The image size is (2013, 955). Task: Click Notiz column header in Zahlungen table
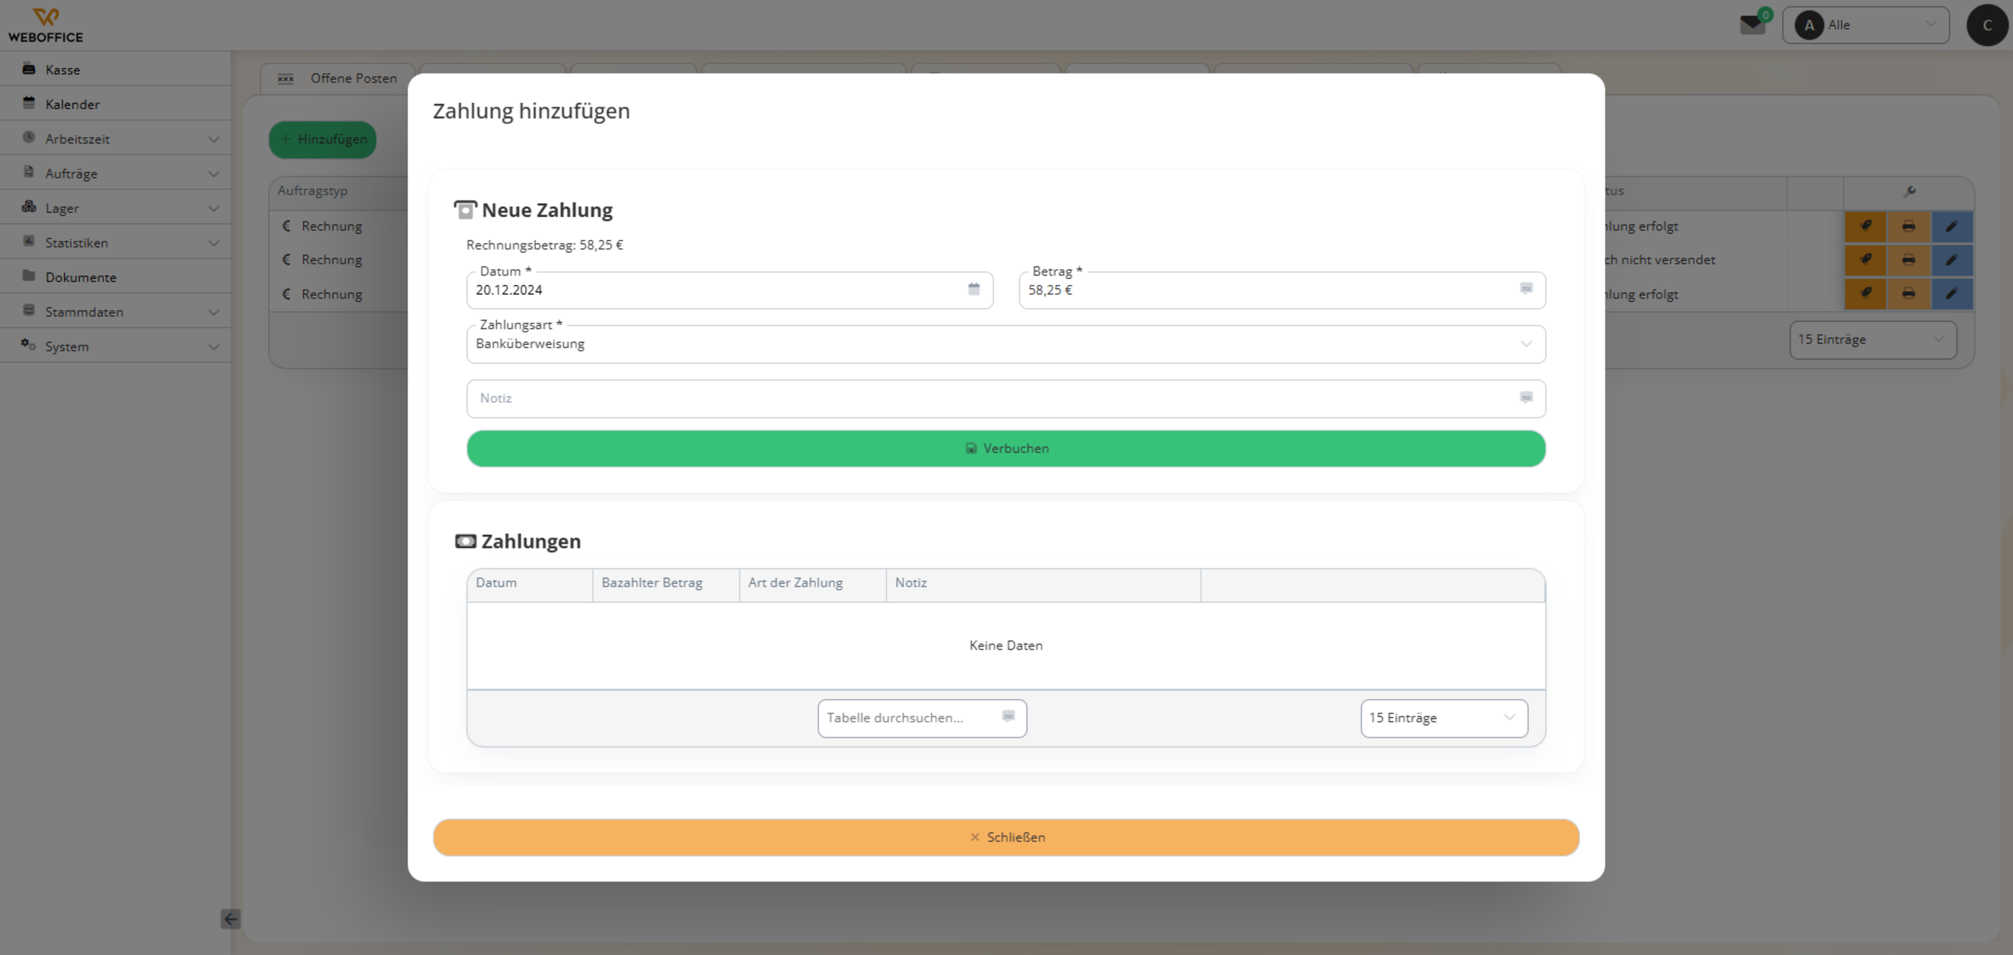(1043, 584)
